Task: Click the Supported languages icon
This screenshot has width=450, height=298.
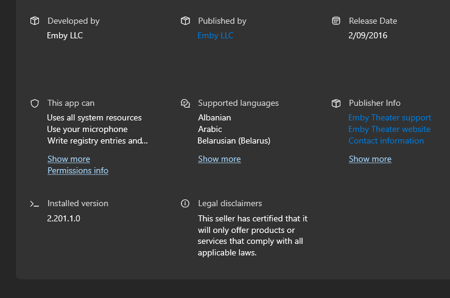Action: point(185,103)
